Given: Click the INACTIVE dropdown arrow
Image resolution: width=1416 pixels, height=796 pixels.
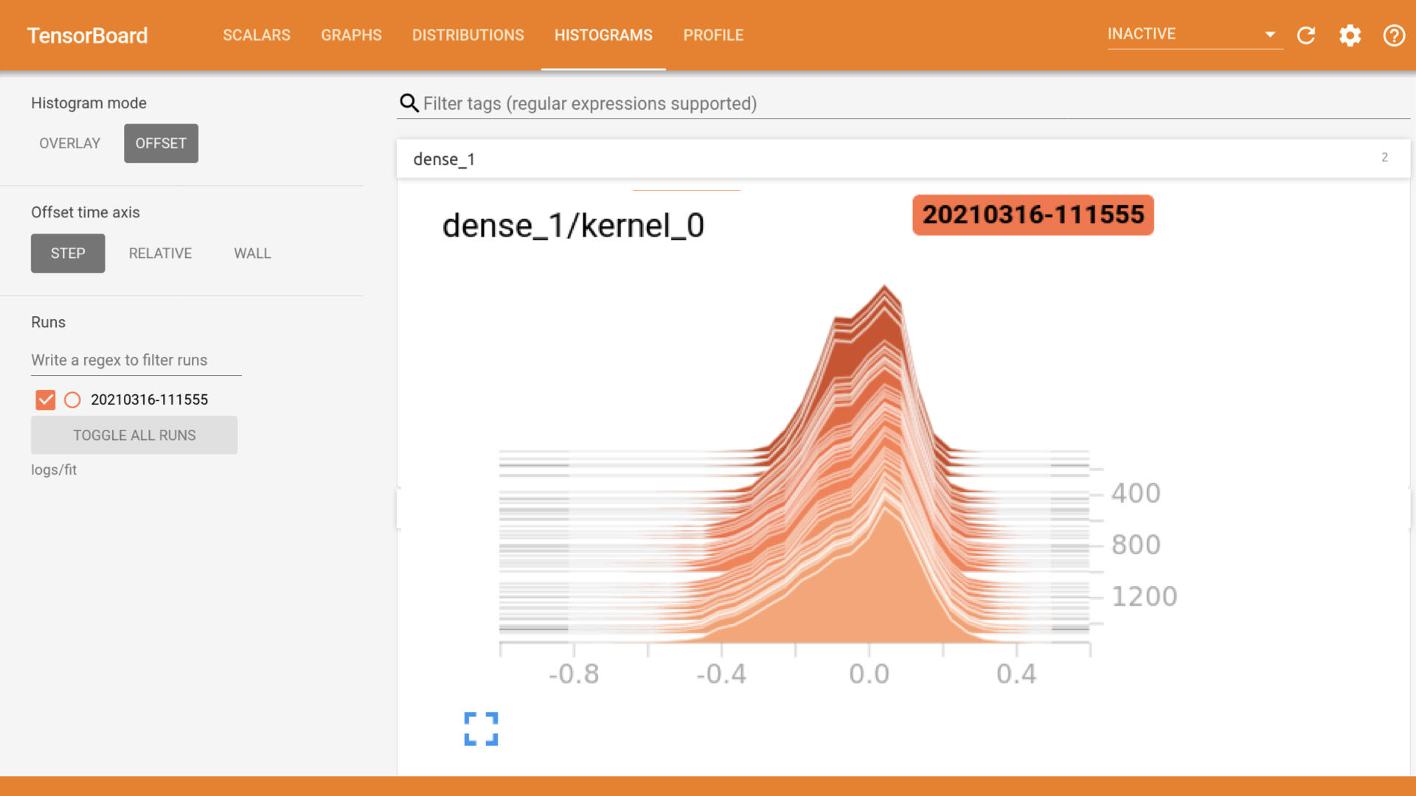Looking at the screenshot, I should (x=1269, y=35).
